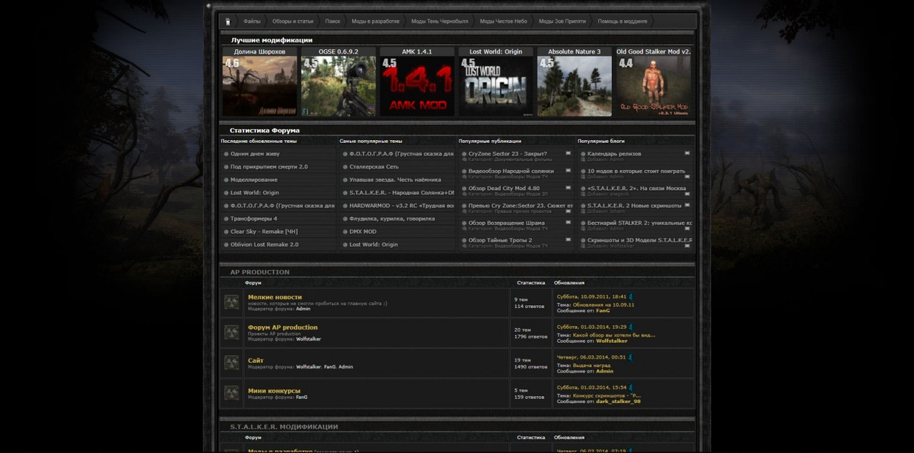Open the AMK 1.4.1 mod thumbnail

click(x=417, y=86)
